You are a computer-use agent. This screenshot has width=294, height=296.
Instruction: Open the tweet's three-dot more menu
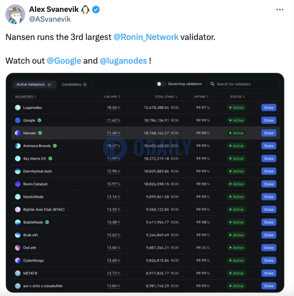coord(280,10)
